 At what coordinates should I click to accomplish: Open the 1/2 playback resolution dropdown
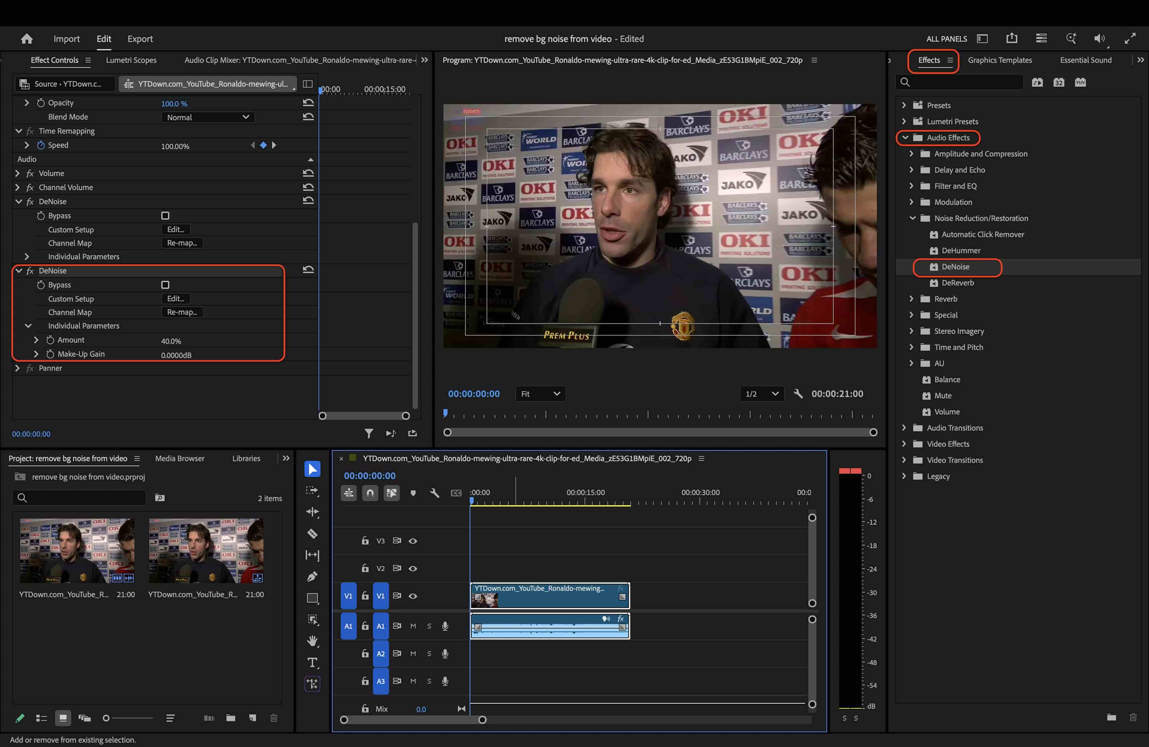762,394
